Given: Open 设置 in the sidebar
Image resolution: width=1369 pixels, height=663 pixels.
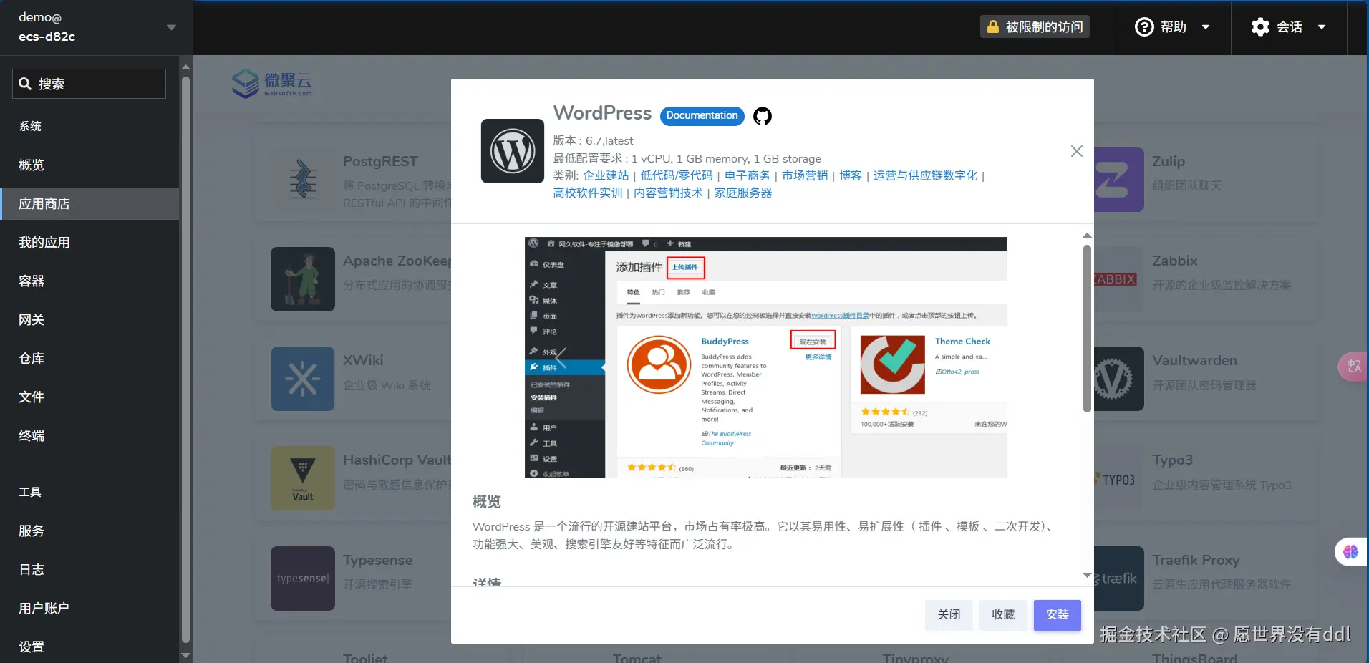Looking at the screenshot, I should point(90,647).
